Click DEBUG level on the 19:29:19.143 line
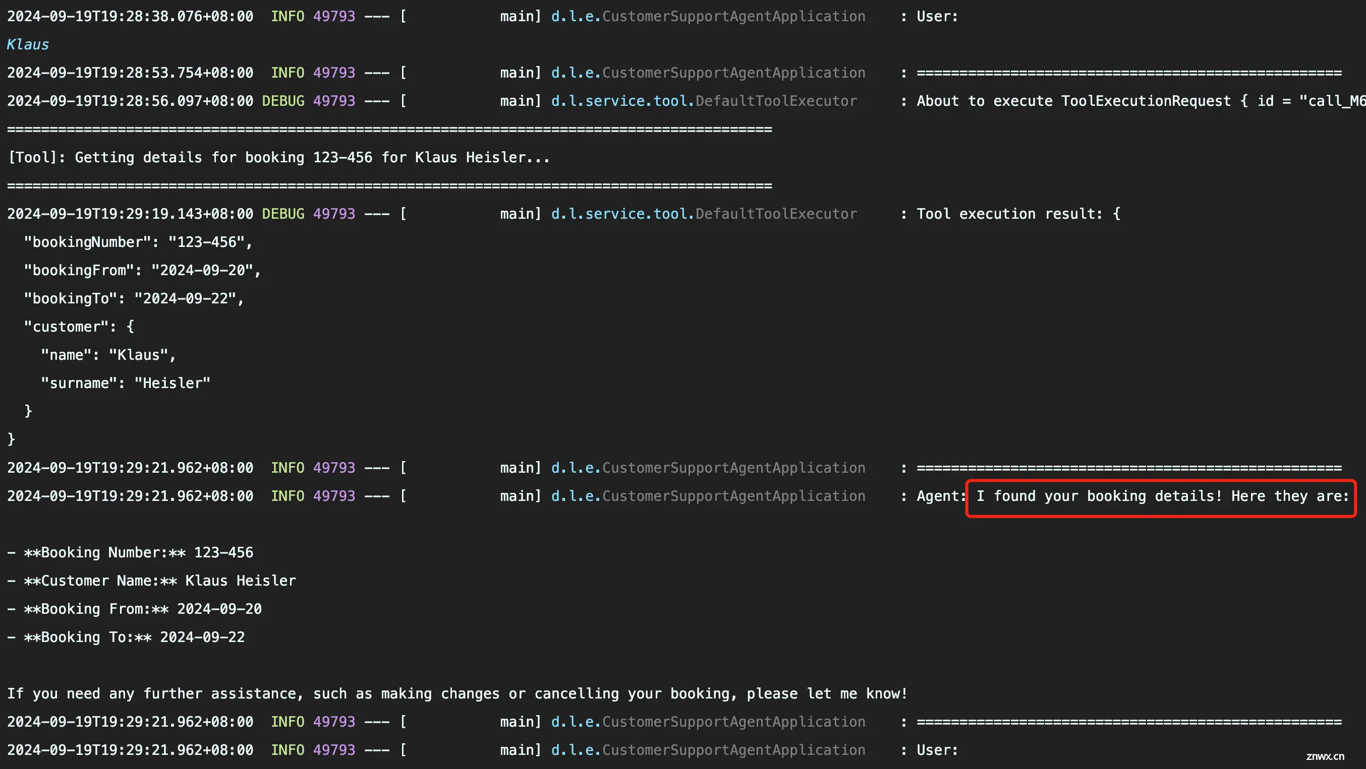The height and width of the screenshot is (769, 1366). [x=283, y=214]
